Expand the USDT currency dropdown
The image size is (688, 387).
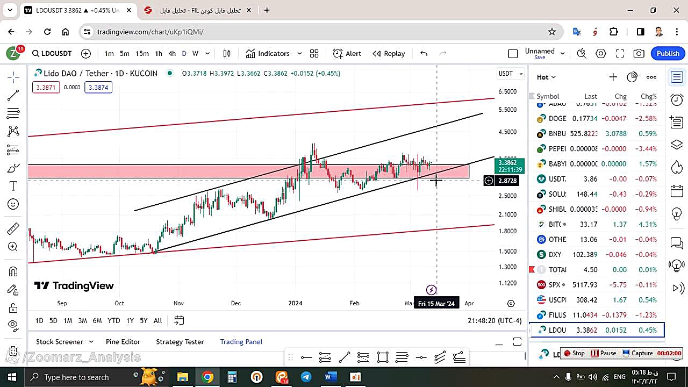coord(510,74)
